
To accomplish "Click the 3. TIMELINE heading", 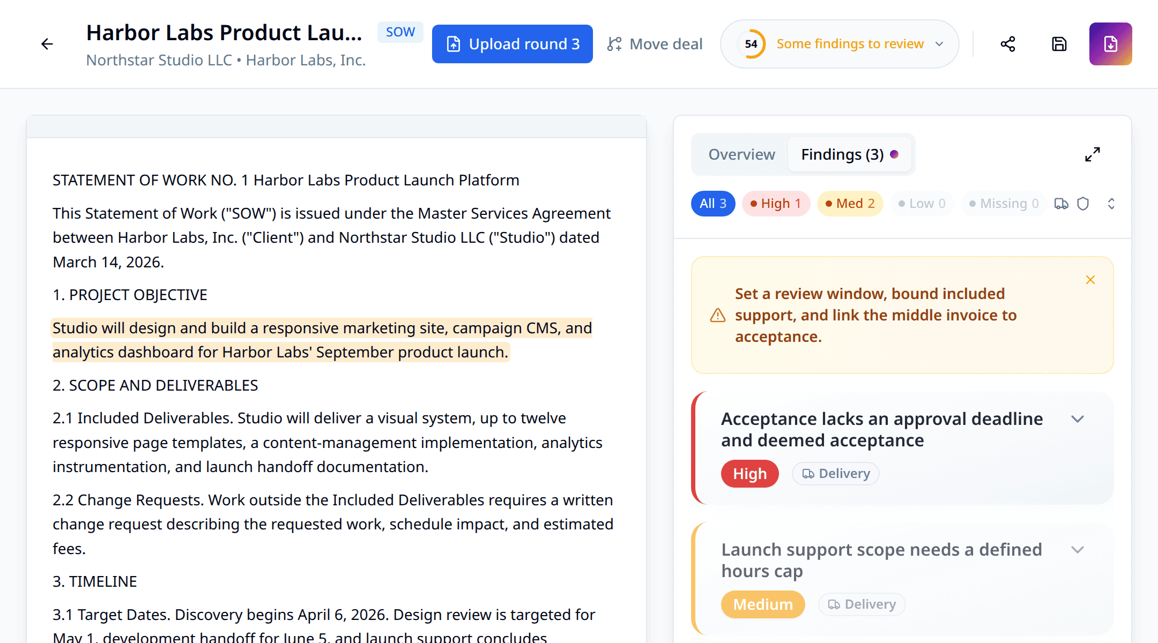I will pos(95,581).
